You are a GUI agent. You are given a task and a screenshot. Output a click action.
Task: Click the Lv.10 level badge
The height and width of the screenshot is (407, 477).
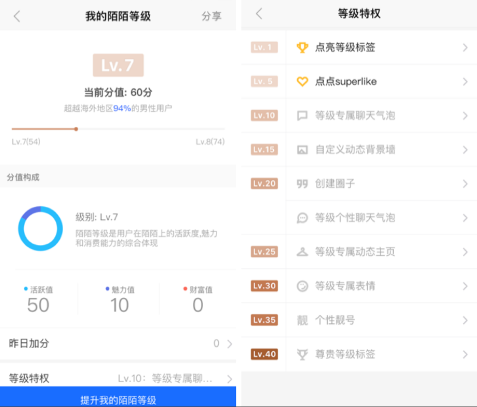[x=264, y=116]
